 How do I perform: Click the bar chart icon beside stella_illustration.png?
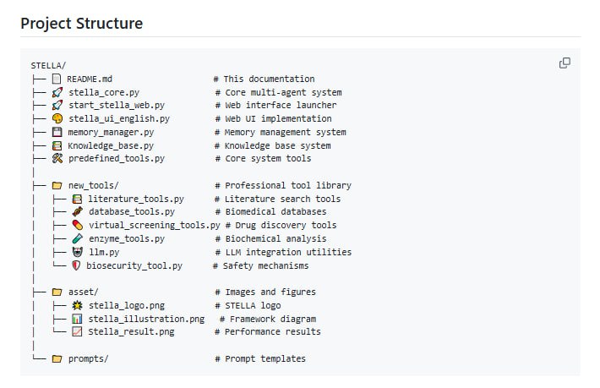click(78, 319)
